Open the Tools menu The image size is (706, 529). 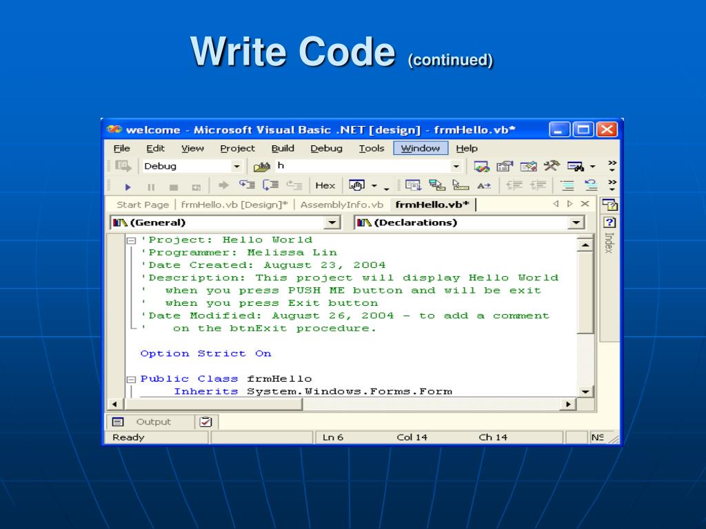(x=372, y=149)
